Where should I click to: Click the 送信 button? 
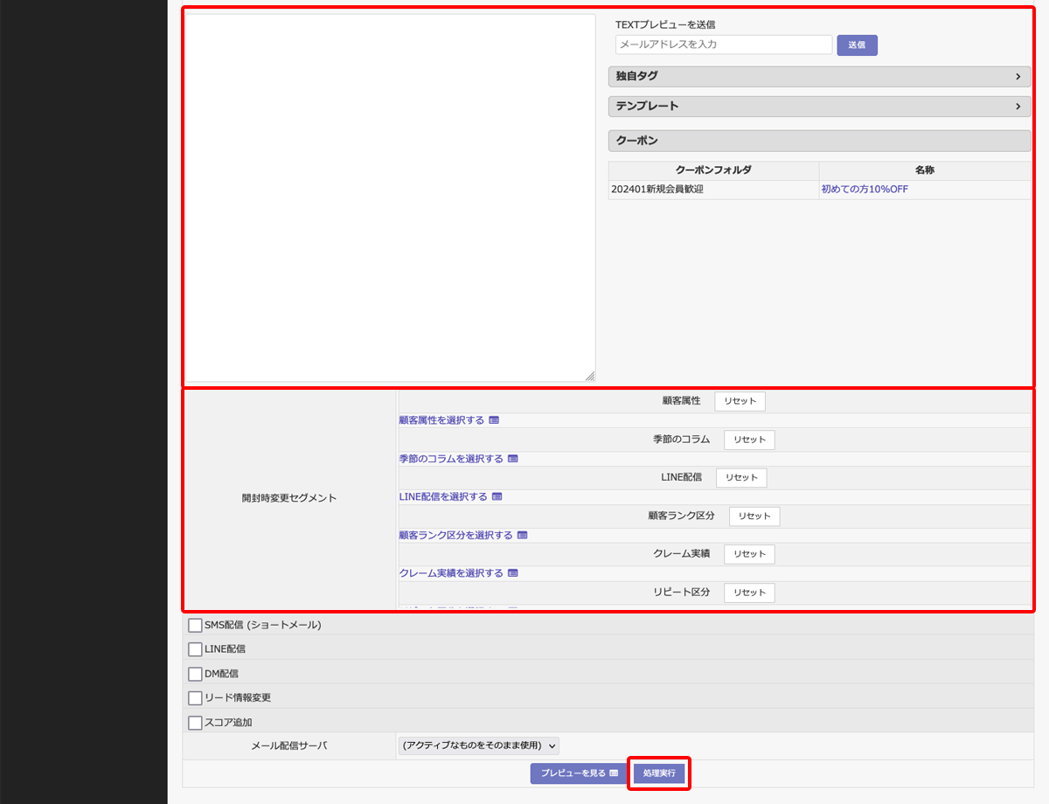point(857,45)
